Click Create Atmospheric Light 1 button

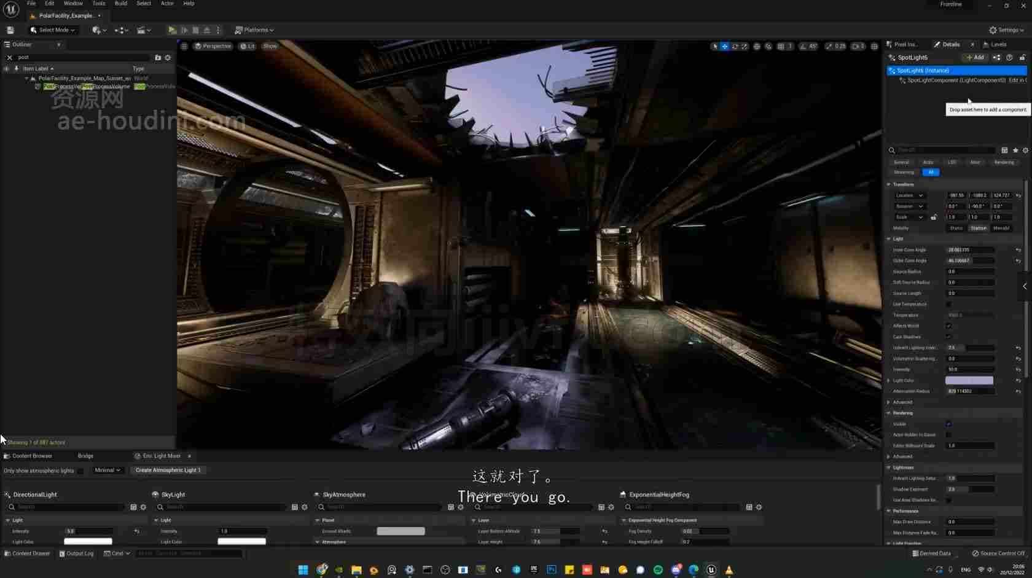coord(168,471)
